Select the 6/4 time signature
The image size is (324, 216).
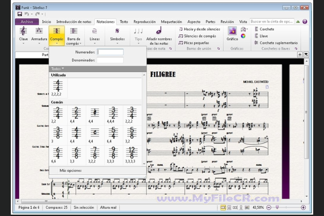click(x=58, y=155)
